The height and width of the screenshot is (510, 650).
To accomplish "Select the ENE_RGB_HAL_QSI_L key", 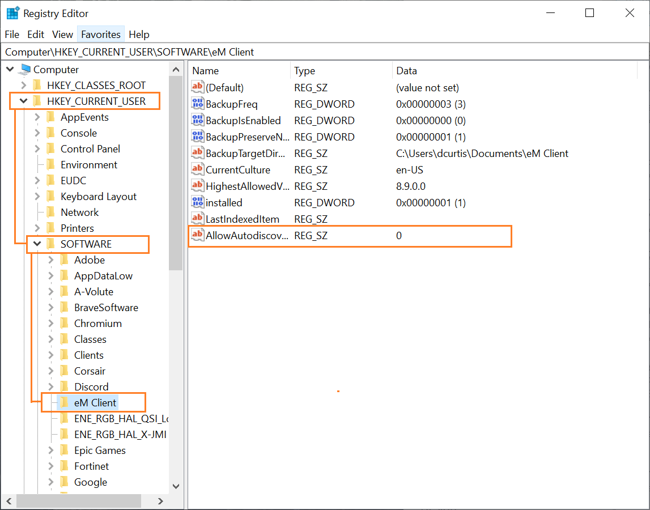I will click(121, 418).
